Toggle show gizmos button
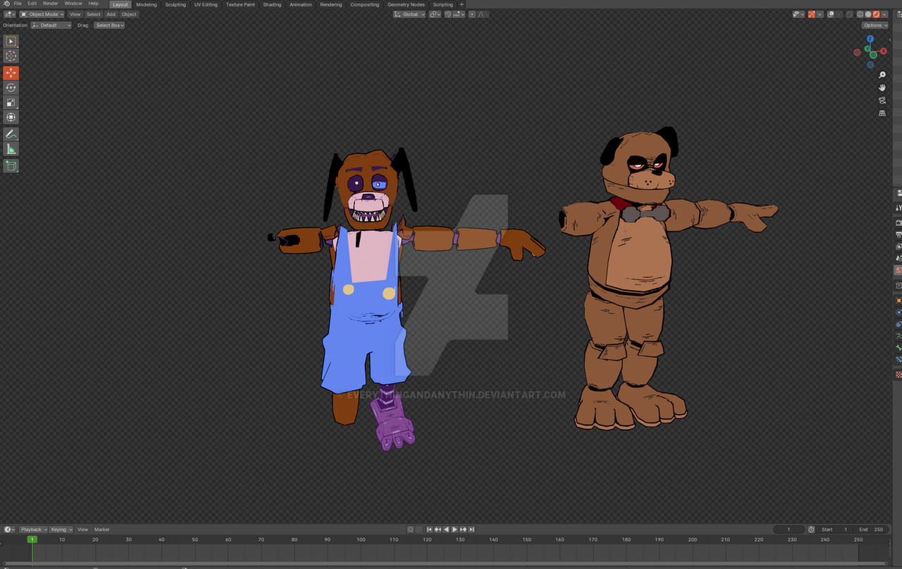The height and width of the screenshot is (569, 902). pos(812,14)
